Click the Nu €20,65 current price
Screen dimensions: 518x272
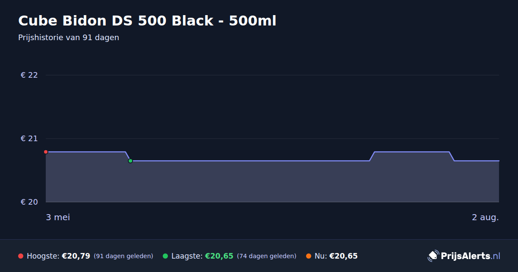pyautogui.click(x=344, y=256)
